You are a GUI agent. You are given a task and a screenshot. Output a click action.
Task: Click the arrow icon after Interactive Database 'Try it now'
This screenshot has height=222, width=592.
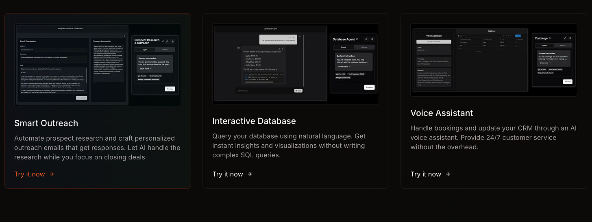point(250,174)
